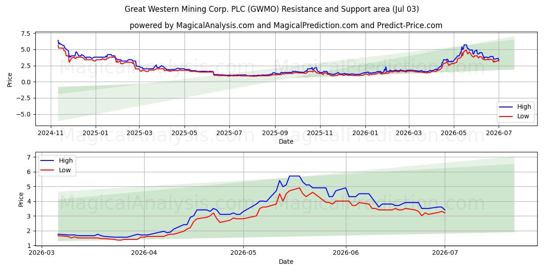Image resolution: width=544 pixels, height=272 pixels.
Task: Click the '2026-06' tick label on bottom chart
Action: tap(346, 253)
